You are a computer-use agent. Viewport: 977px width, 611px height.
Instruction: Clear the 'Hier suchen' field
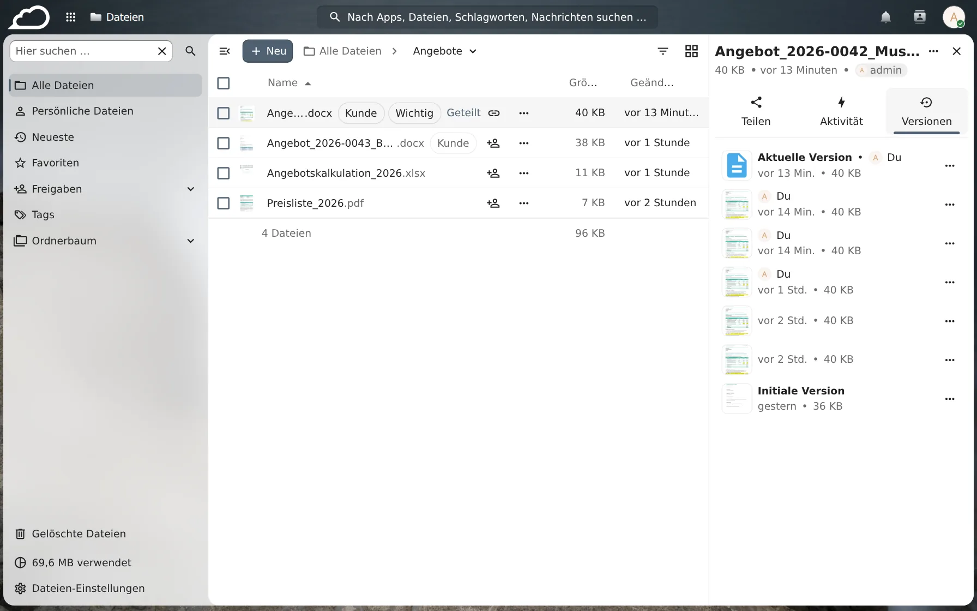162,51
